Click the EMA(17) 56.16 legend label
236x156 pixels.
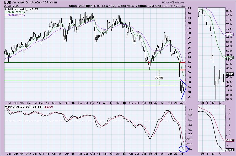click(x=16, y=12)
